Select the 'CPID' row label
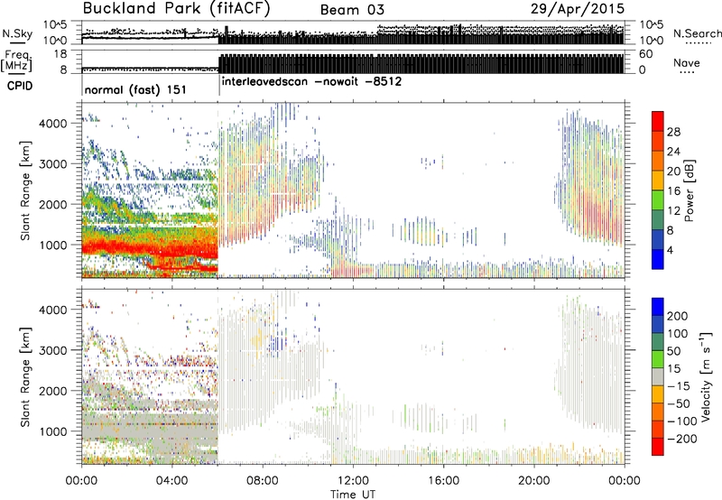 (x=20, y=86)
